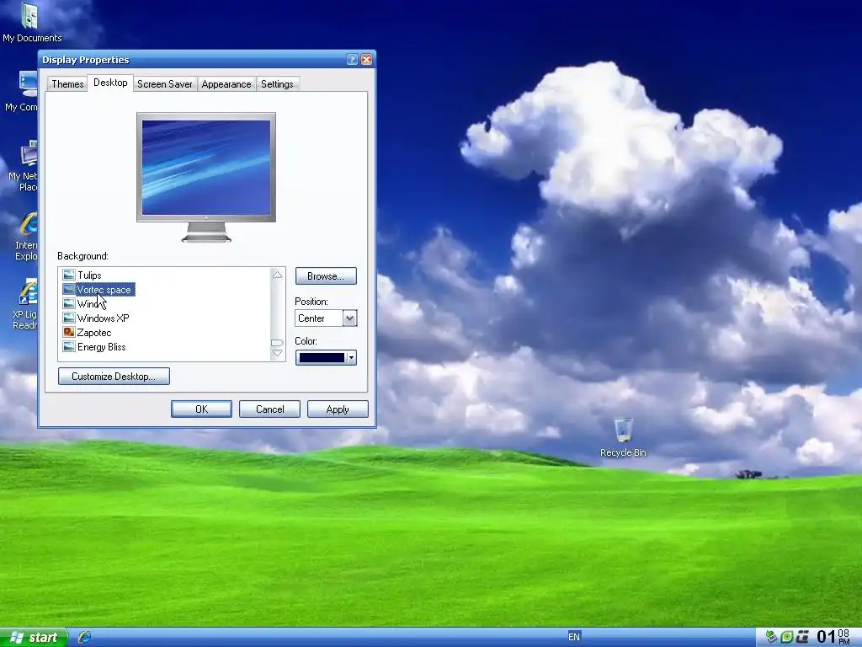The height and width of the screenshot is (647, 862).
Task: Click the Safely Remove Hardware tray icon
Action: click(771, 637)
